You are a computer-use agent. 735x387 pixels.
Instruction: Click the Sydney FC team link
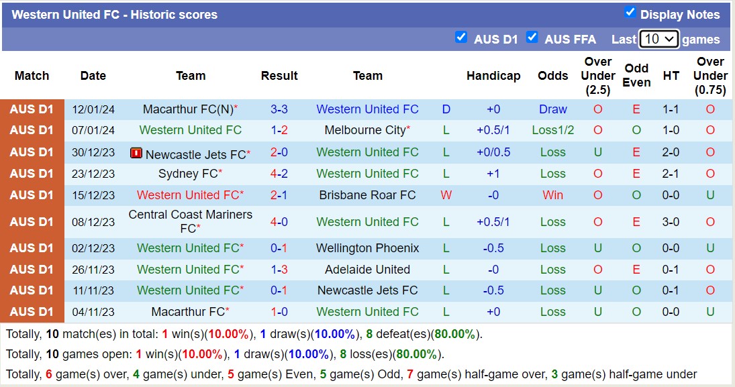coord(187,174)
